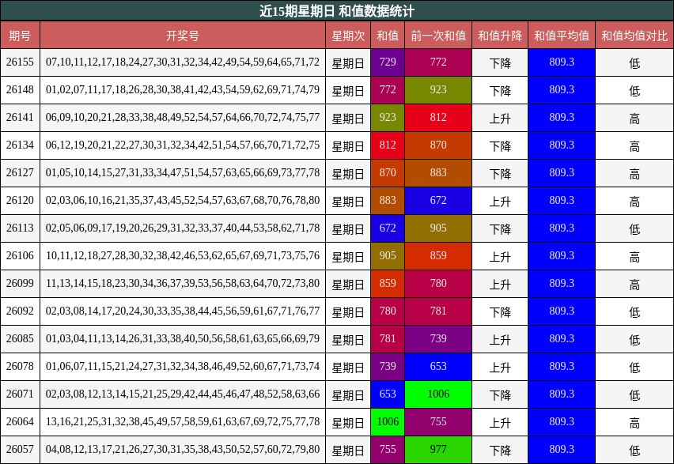Click 上升 in row 26064
Image resolution: width=674 pixels, height=464 pixels.
point(500,422)
